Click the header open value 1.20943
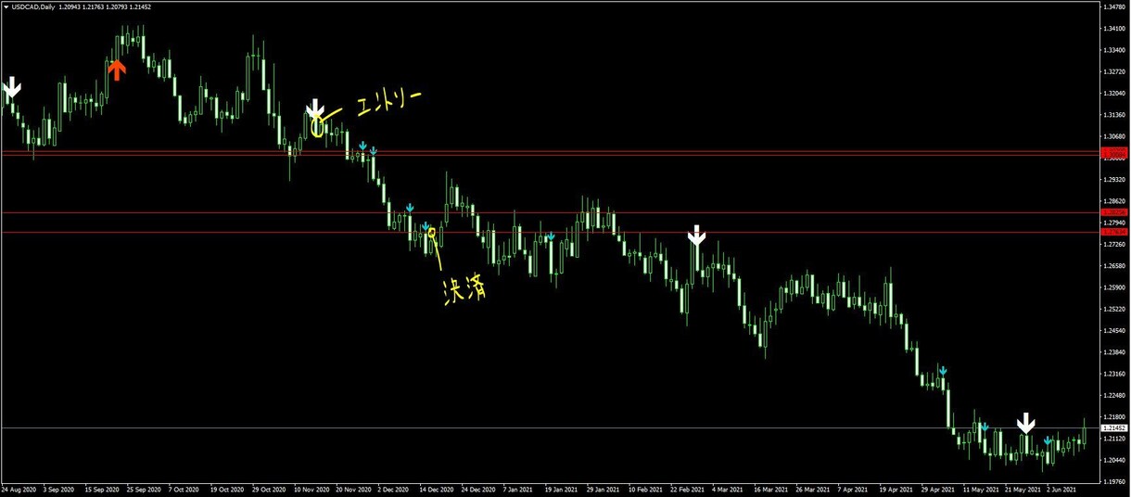1131x497 pixels. (70, 6)
